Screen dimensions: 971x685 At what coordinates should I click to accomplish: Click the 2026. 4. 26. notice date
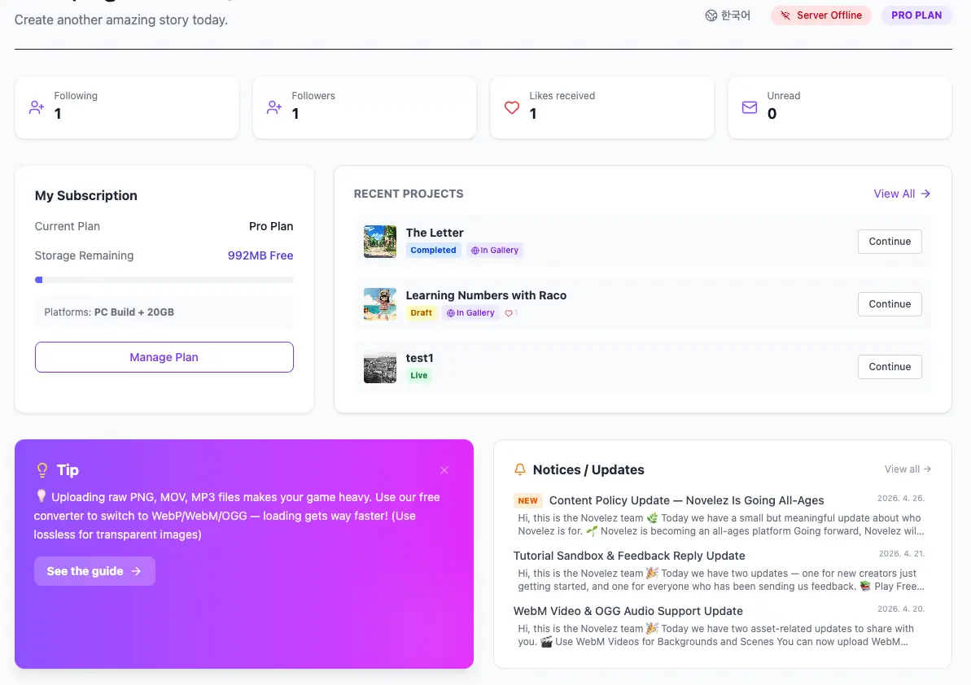point(901,498)
